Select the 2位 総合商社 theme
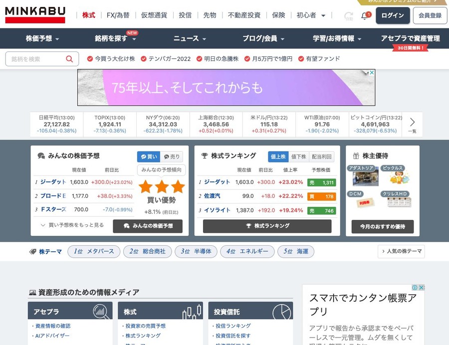The width and height of the screenshot is (449, 345). (148, 251)
